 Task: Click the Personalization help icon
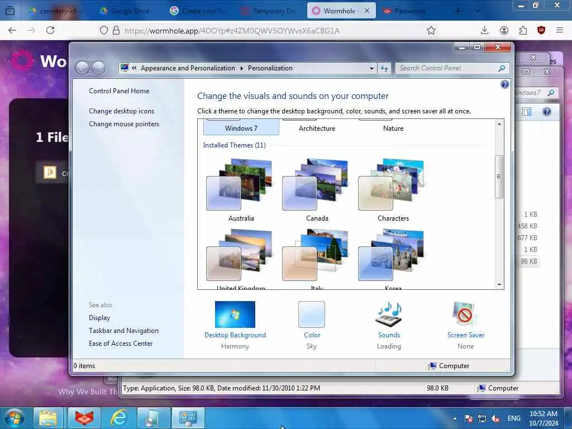pyautogui.click(x=504, y=85)
